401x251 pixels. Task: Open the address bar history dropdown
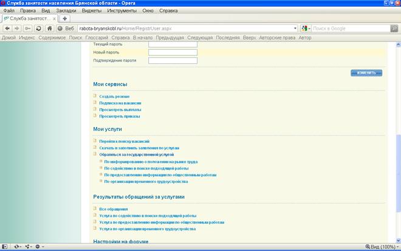(295, 29)
